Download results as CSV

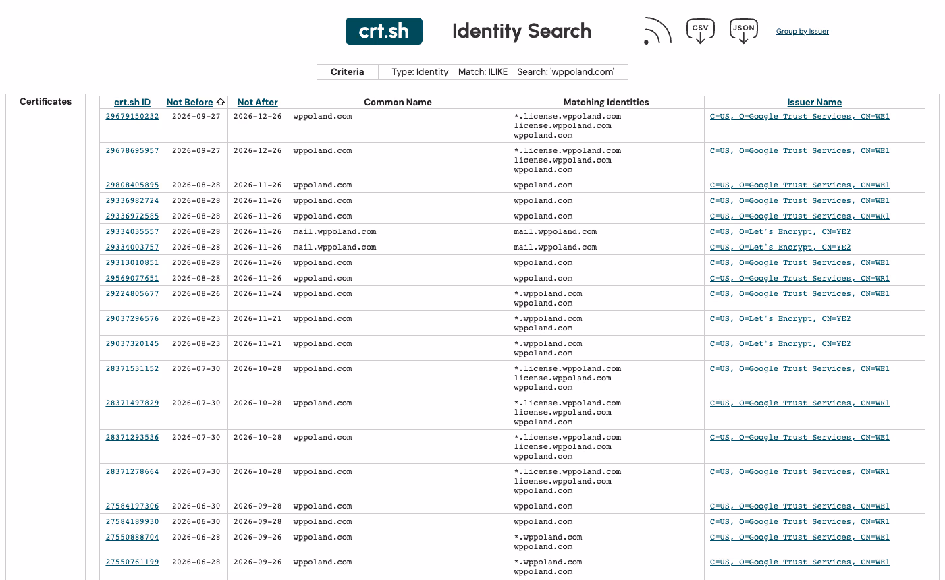pyautogui.click(x=701, y=31)
